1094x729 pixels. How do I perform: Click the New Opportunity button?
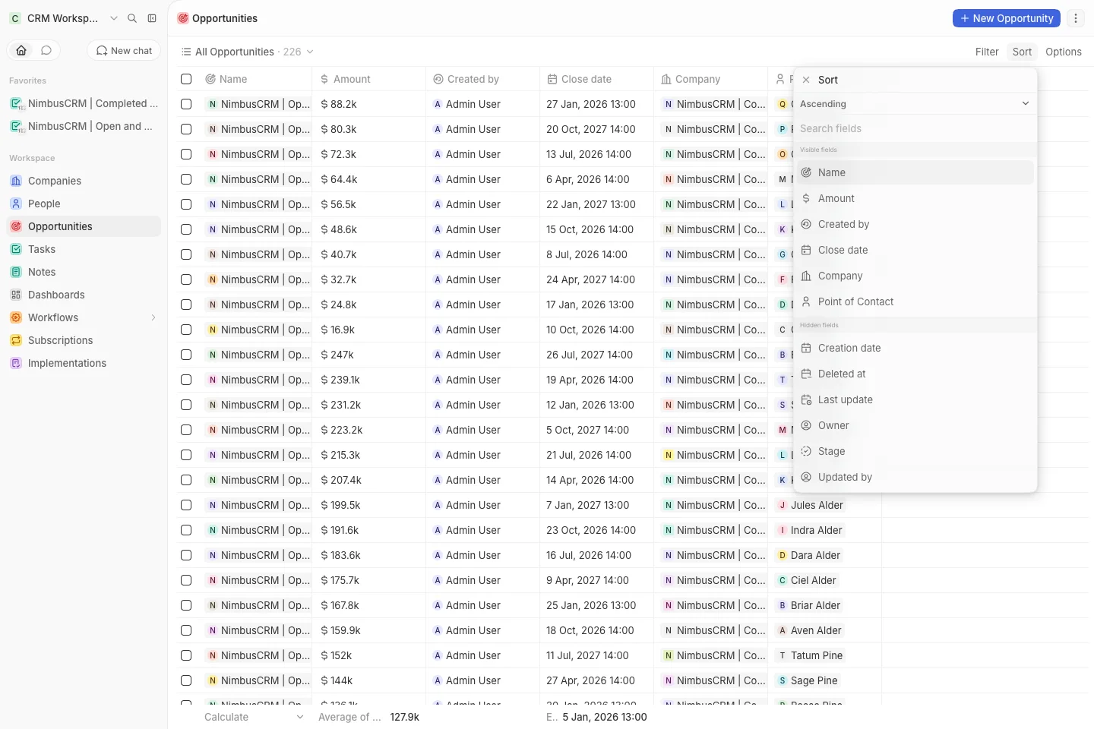1006,18
